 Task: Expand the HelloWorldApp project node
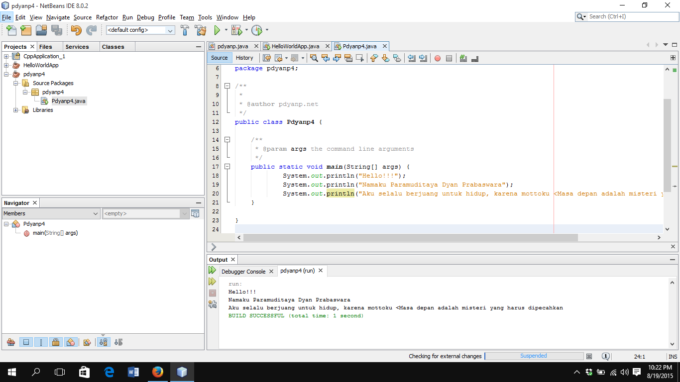tap(6, 65)
